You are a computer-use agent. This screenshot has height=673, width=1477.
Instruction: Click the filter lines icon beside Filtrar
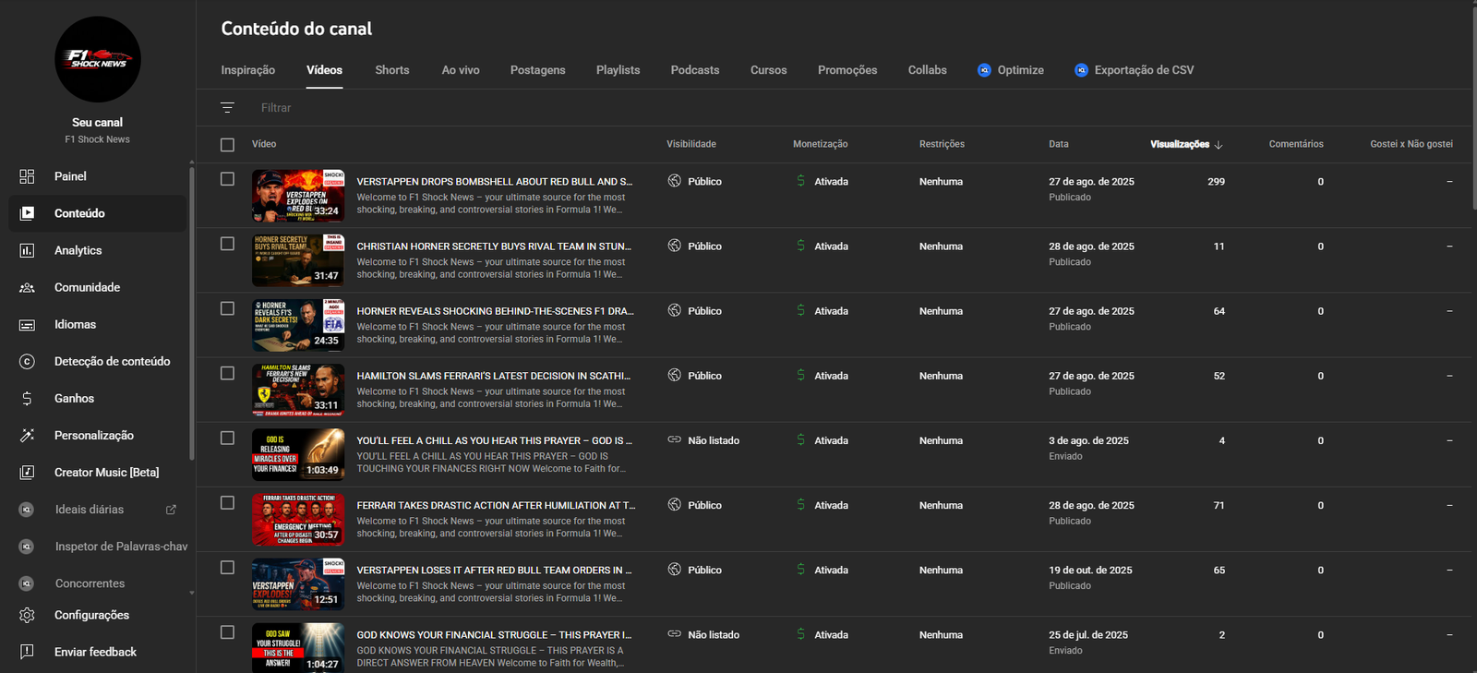(x=227, y=108)
